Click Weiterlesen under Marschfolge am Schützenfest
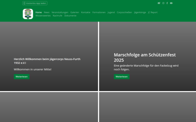Viewport: 196px width, 122px height. click(x=122, y=76)
